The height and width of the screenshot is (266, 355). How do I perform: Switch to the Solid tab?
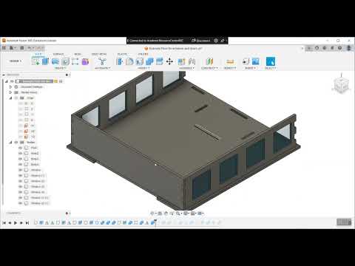point(38,54)
